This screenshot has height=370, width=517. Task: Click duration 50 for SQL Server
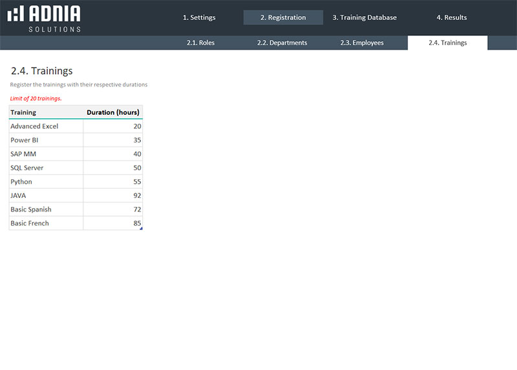pyautogui.click(x=112, y=168)
